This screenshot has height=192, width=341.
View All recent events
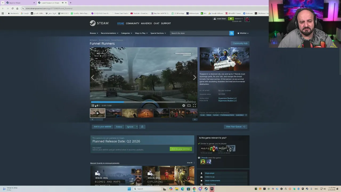[189, 163]
